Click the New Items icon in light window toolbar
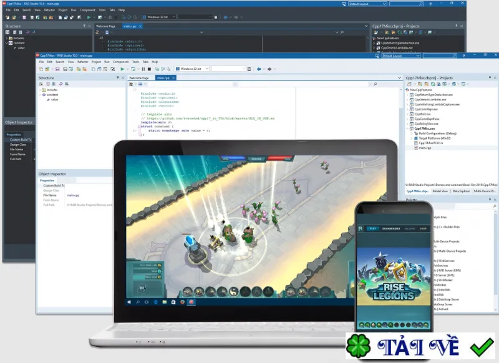 [x=41, y=69]
